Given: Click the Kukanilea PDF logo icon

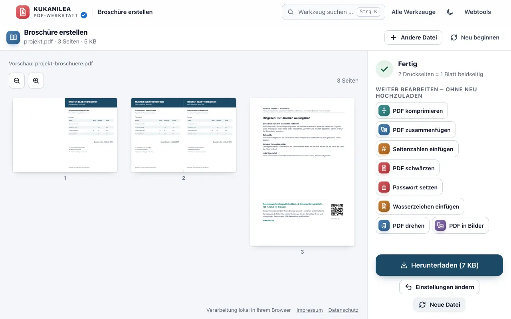Looking at the screenshot, I should (23, 12).
